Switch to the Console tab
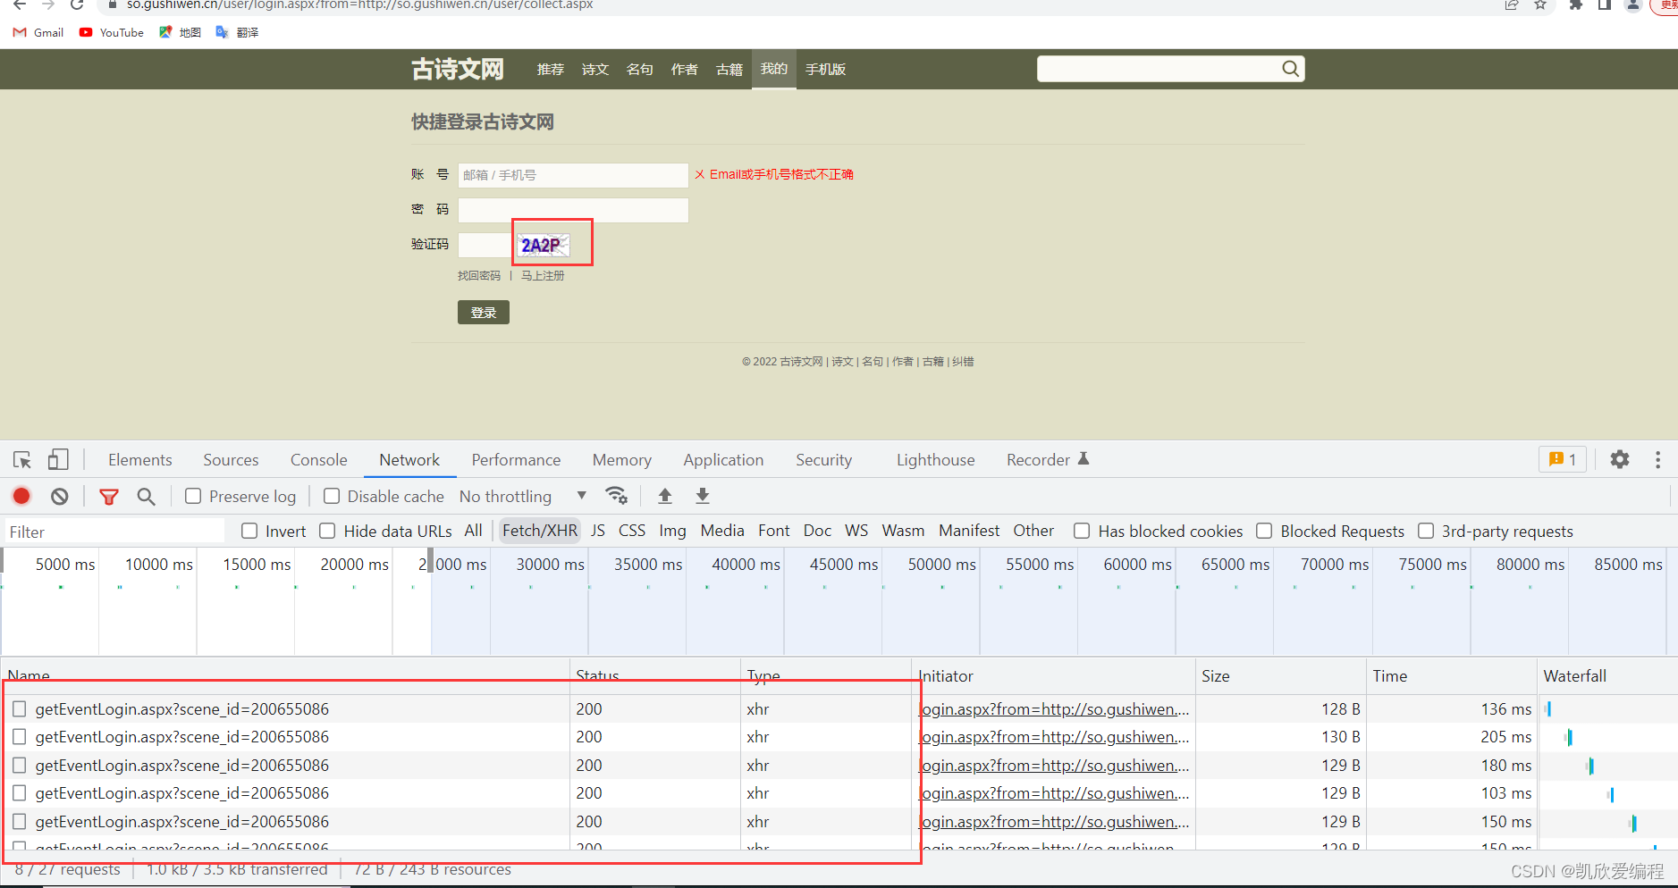Image resolution: width=1678 pixels, height=888 pixels. [318, 459]
